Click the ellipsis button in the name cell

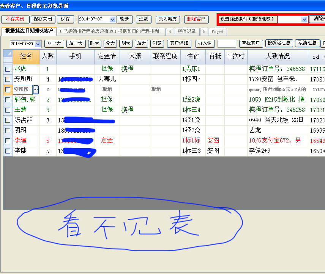[x=36, y=90]
